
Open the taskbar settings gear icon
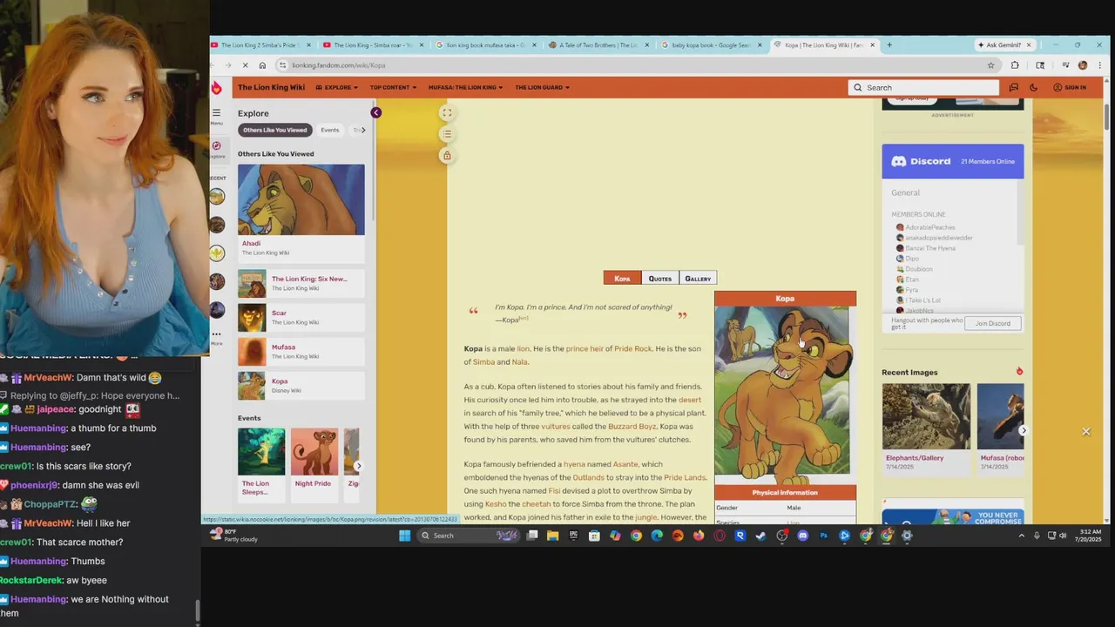click(907, 536)
